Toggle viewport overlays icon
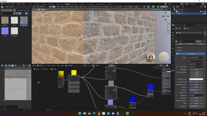Screen dimensions: 207x116 (x=153, y=7)
